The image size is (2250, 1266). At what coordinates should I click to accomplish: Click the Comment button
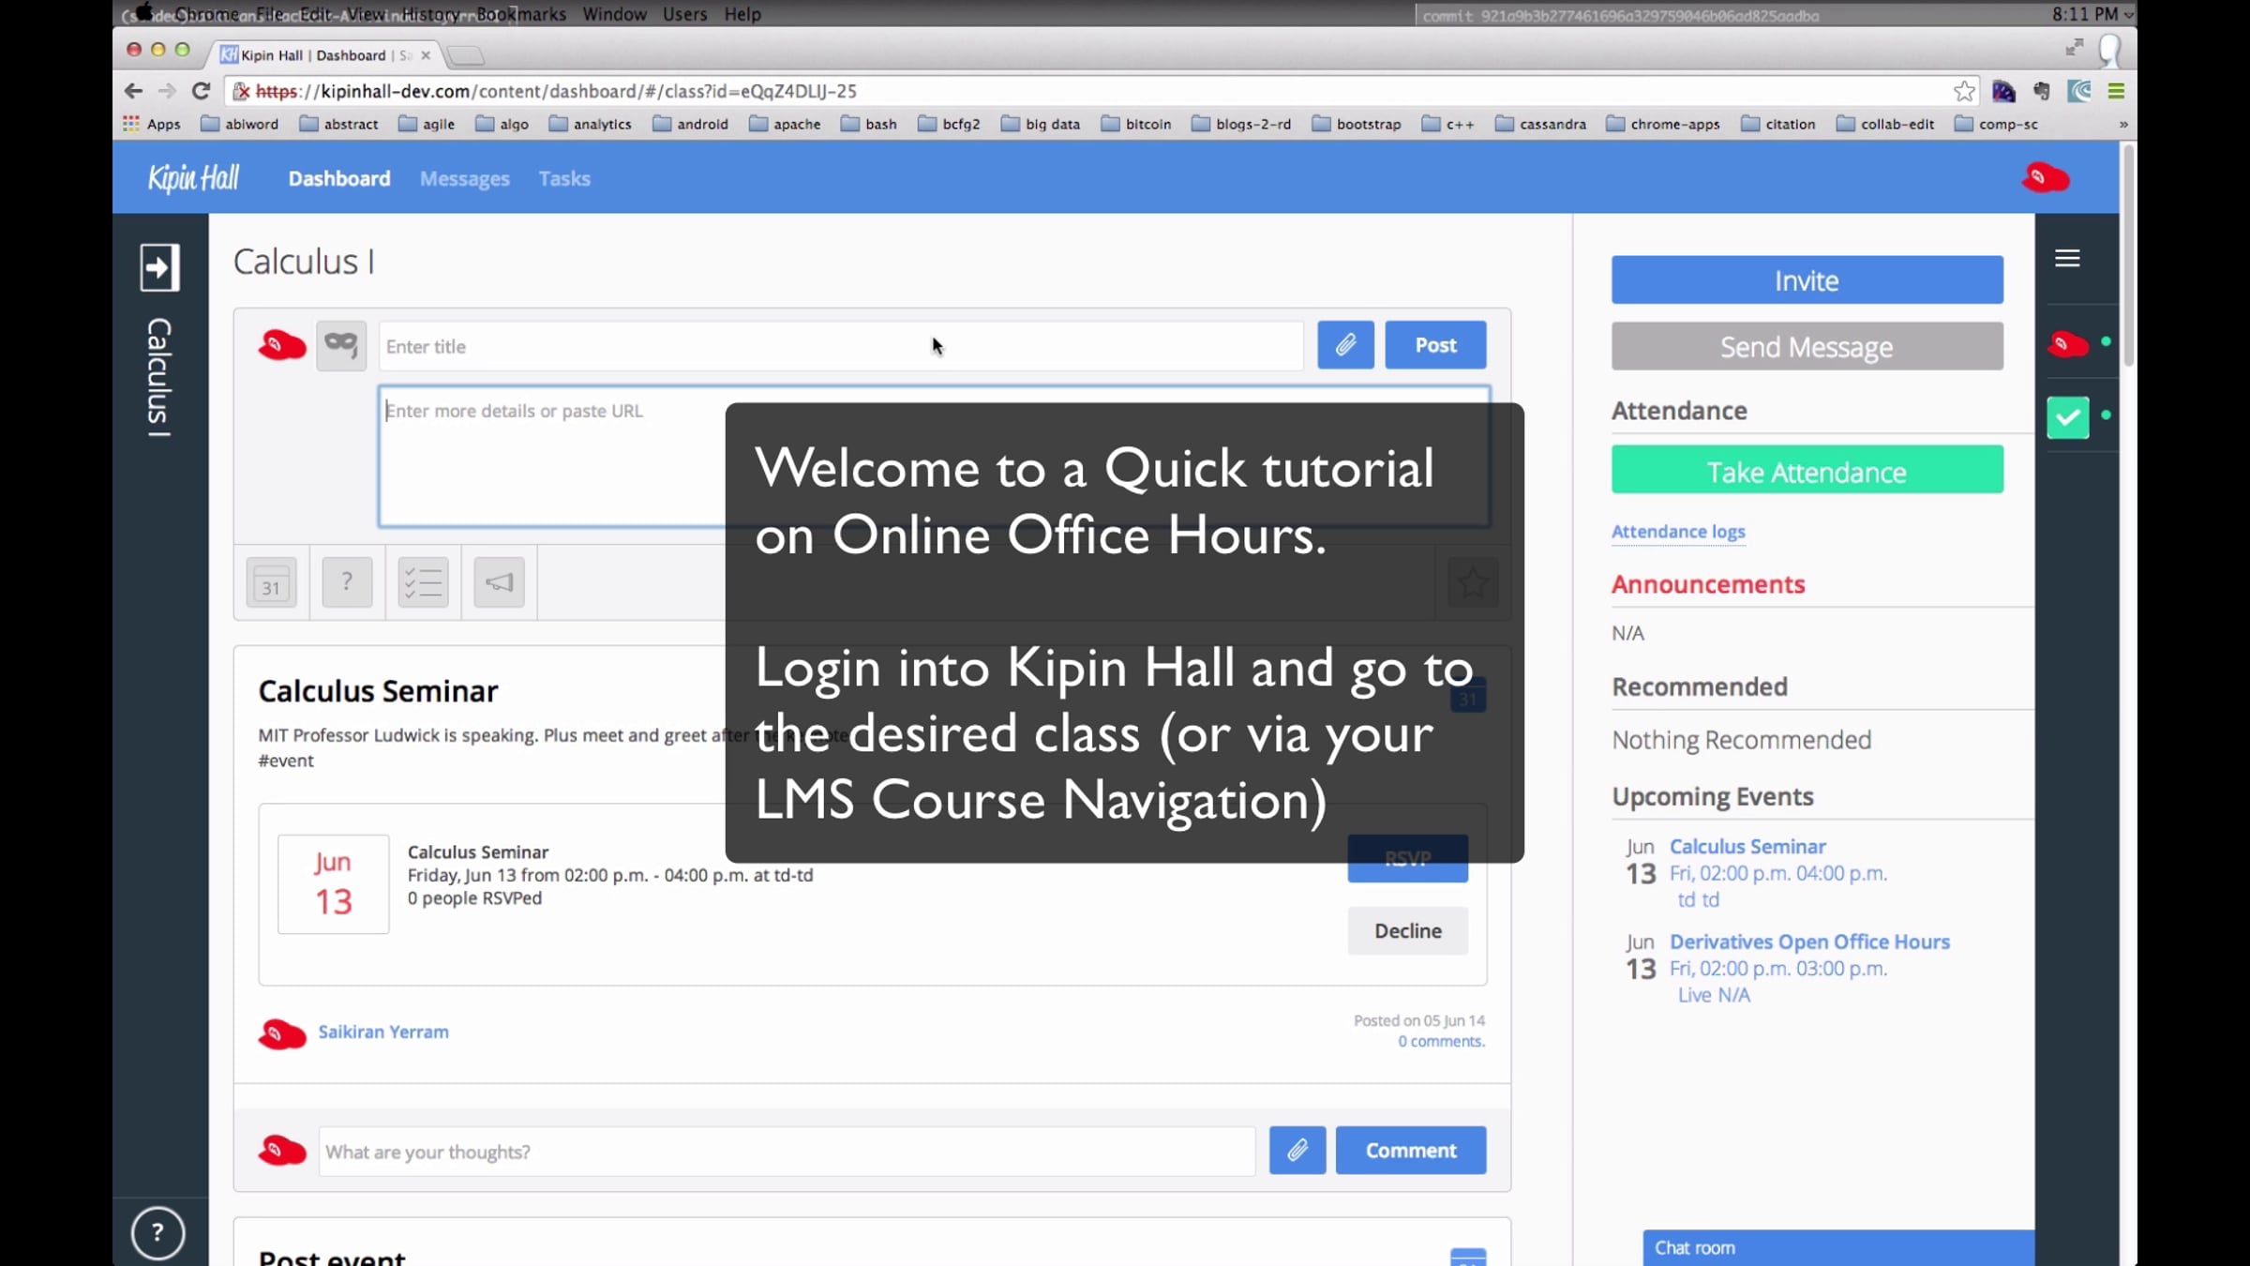1411,1150
